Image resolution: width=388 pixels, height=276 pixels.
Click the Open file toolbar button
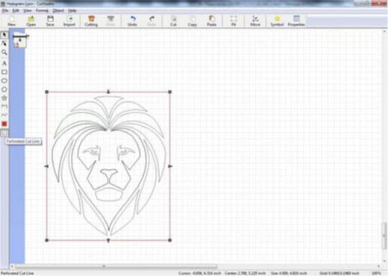(x=31, y=21)
